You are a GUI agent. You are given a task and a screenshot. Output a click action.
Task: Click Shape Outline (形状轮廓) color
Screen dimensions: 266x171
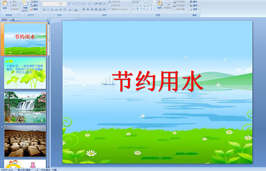179,5
